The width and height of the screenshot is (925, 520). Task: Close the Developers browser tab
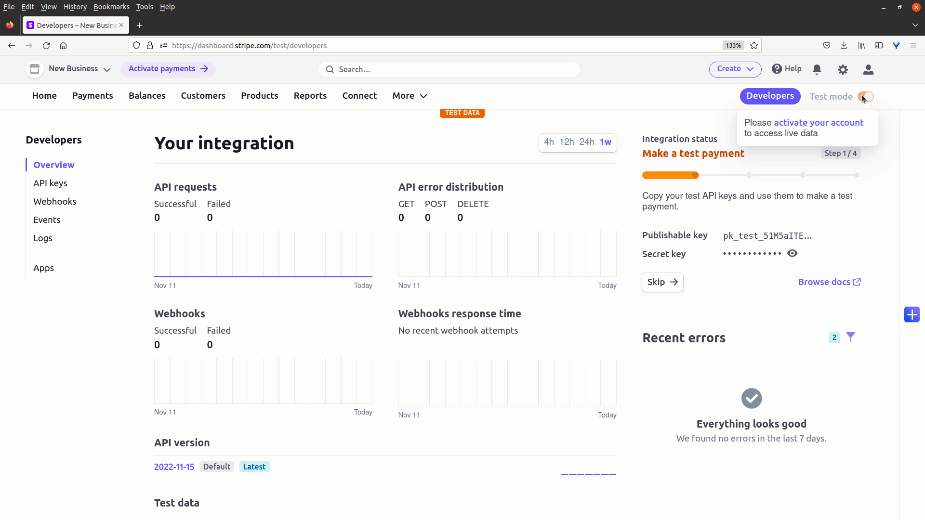tap(121, 25)
